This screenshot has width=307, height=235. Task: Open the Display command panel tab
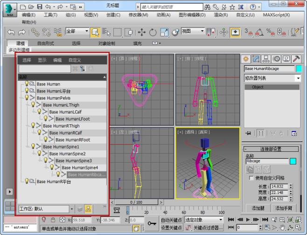tap(286, 59)
